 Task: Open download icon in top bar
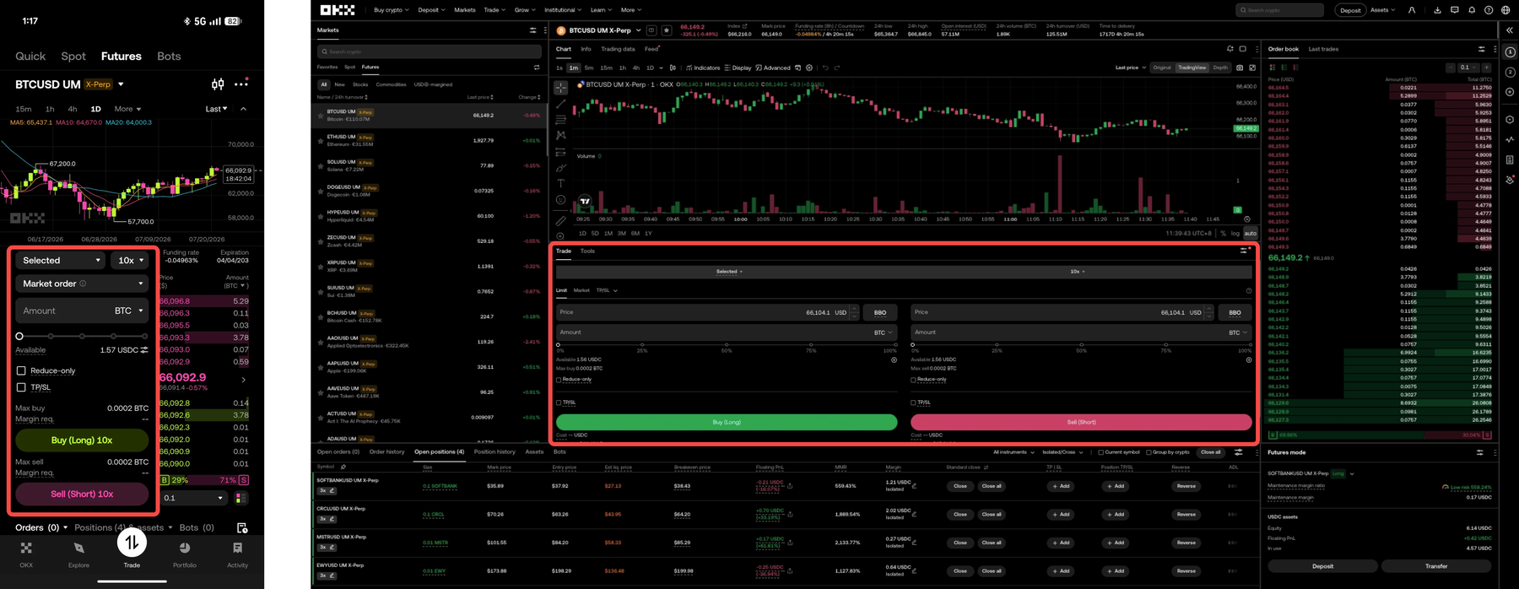click(x=1437, y=10)
